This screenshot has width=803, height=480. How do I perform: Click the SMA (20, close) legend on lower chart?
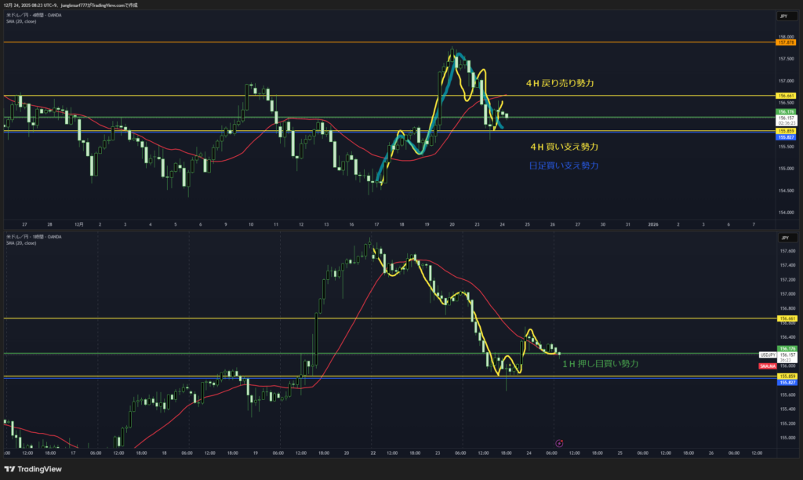[21, 243]
